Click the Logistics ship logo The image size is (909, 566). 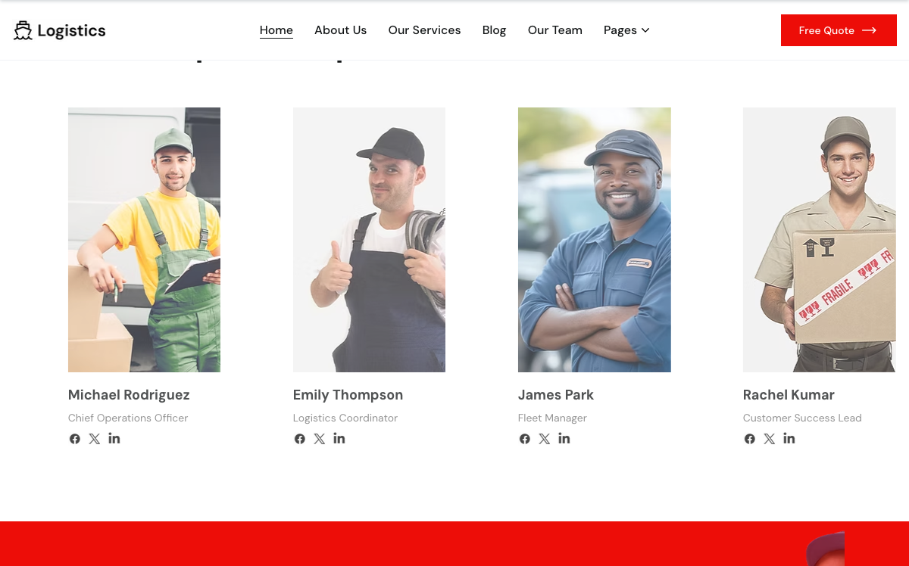tap(59, 30)
